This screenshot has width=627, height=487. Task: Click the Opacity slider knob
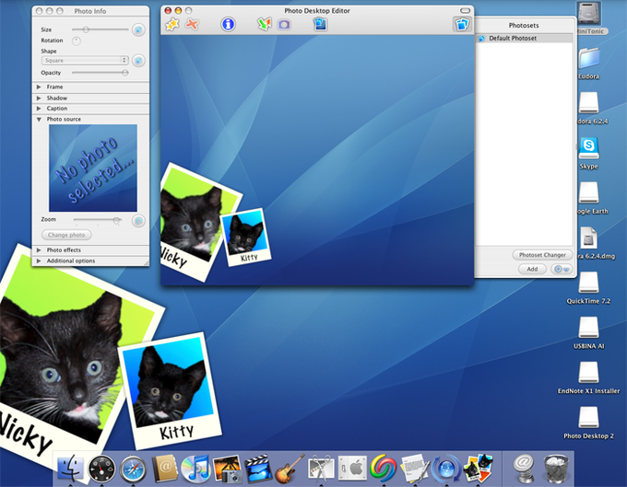pos(124,73)
